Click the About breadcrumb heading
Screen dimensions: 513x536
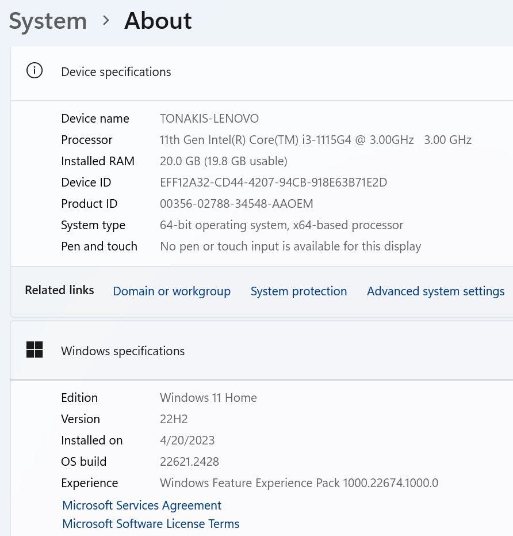pyautogui.click(x=158, y=21)
